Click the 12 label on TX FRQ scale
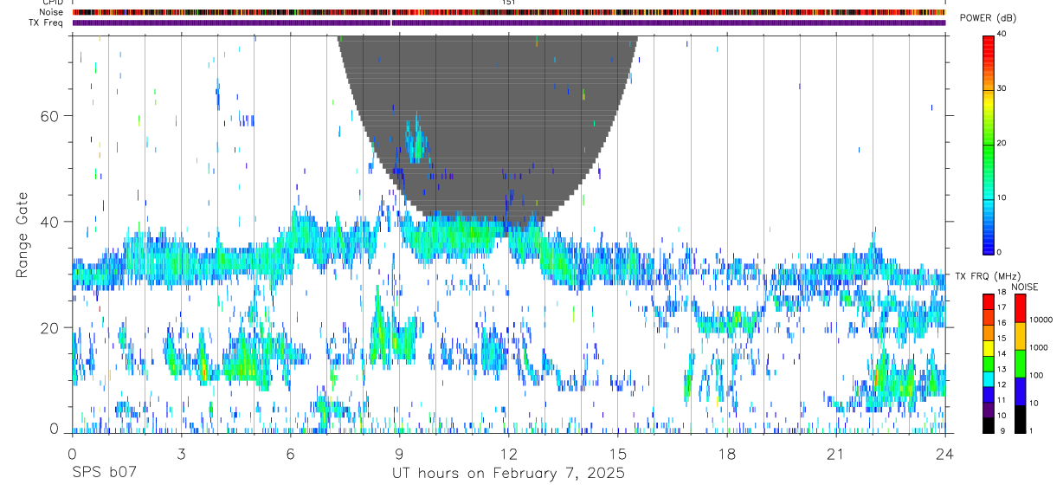The height and width of the screenshot is (491, 1063). point(1002,384)
